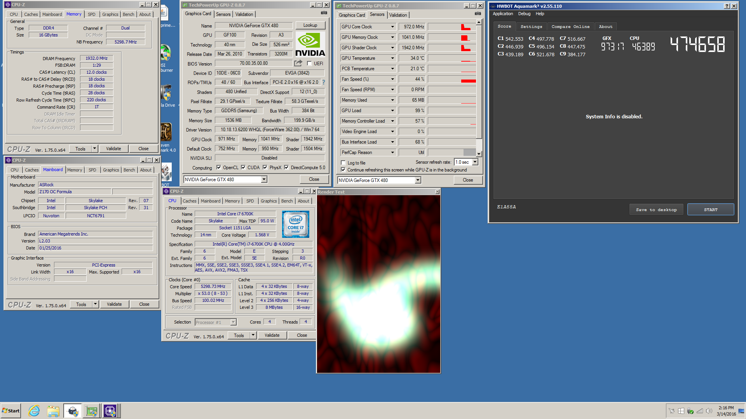Toggle the DirectCompute 5.0 checkbox
Viewport: 746px width, 419px height.
point(286,168)
